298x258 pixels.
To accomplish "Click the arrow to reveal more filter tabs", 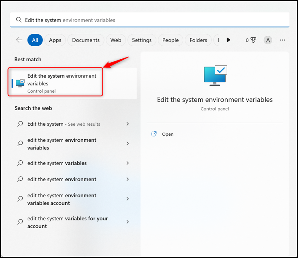I will tap(228, 40).
